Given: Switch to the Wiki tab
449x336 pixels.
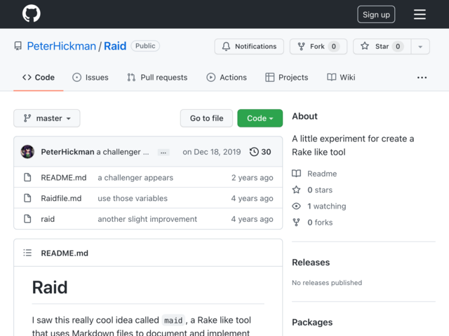Looking at the screenshot, I should (341, 78).
